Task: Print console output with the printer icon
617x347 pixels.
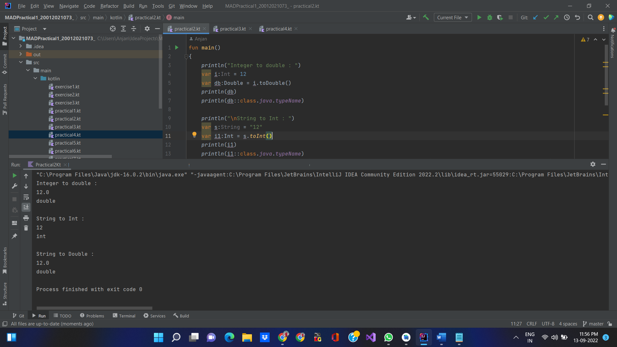Action: 26,218
